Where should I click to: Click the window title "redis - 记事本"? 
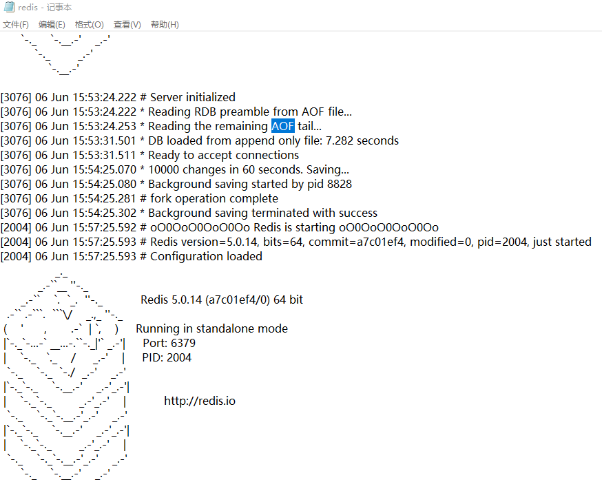click(45, 8)
